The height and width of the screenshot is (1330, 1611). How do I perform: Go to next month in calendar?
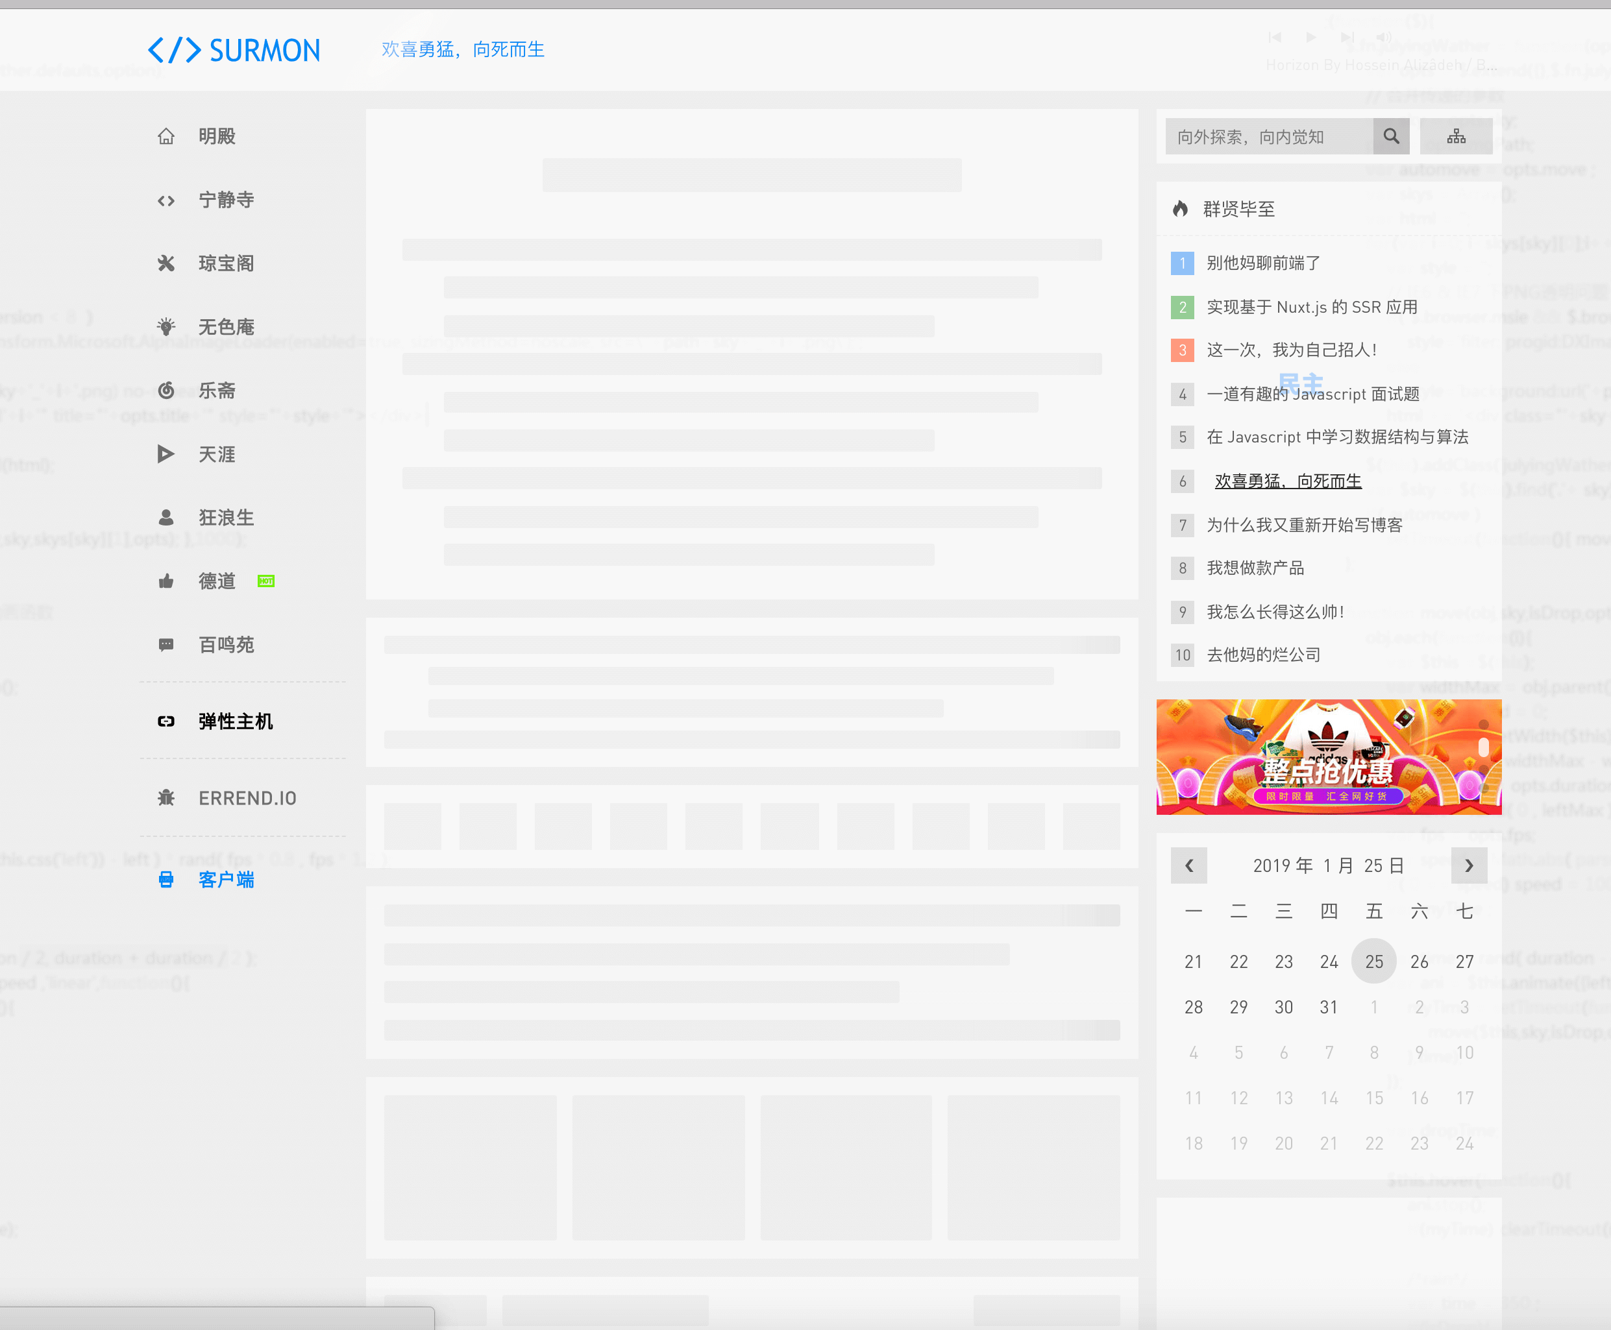click(x=1468, y=865)
